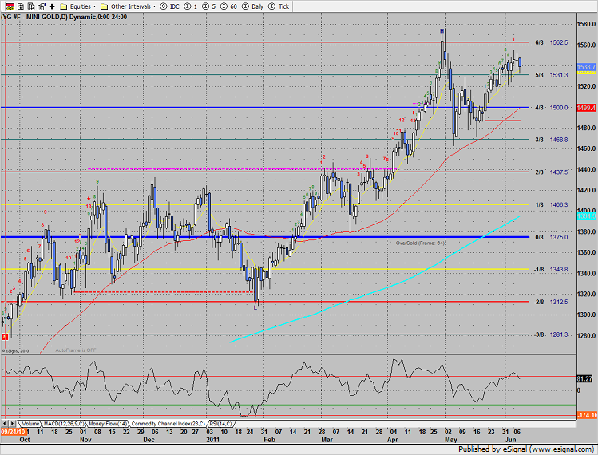Click the 1/8 1406.3 level label

pos(552,205)
